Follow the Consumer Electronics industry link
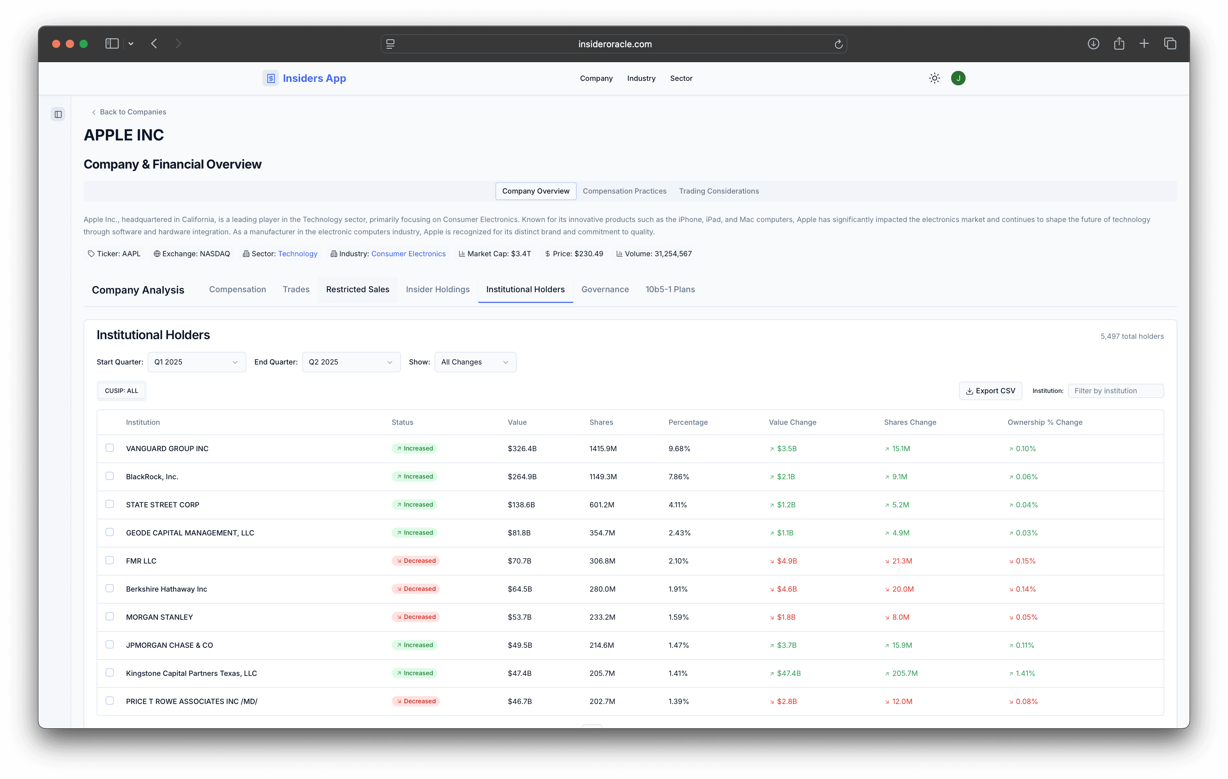Viewport: 1228px width, 779px height. click(x=408, y=254)
